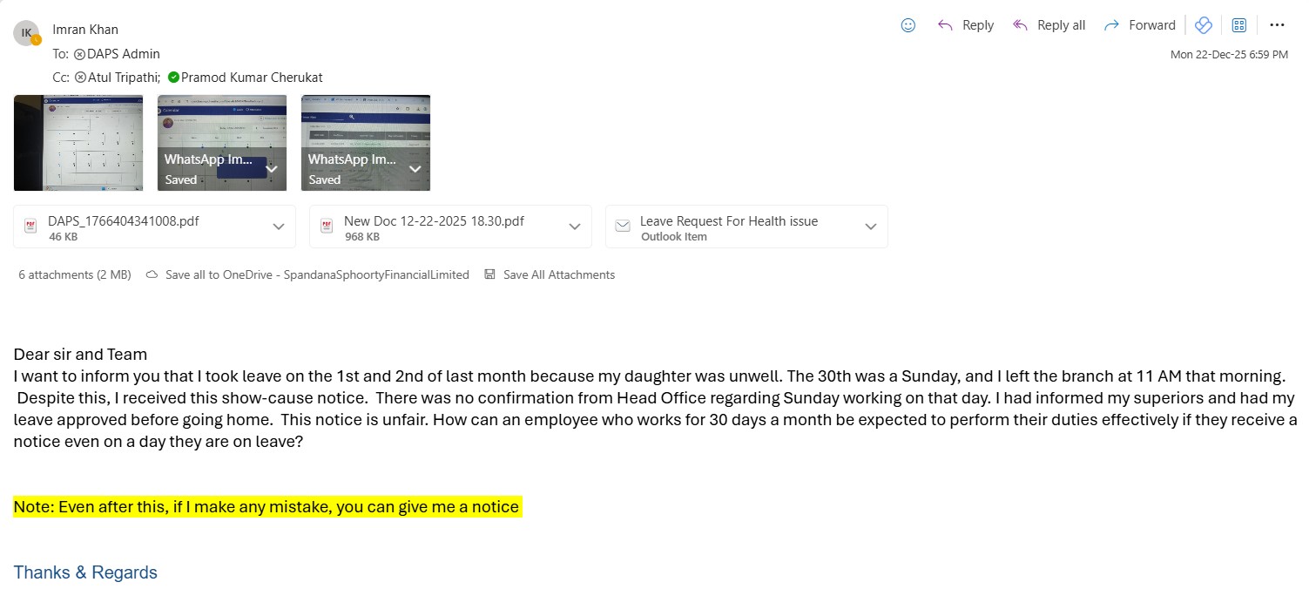Open dropdown for Leave Request For Health issue
Viewport: 1309px width, 589px height.
click(870, 227)
